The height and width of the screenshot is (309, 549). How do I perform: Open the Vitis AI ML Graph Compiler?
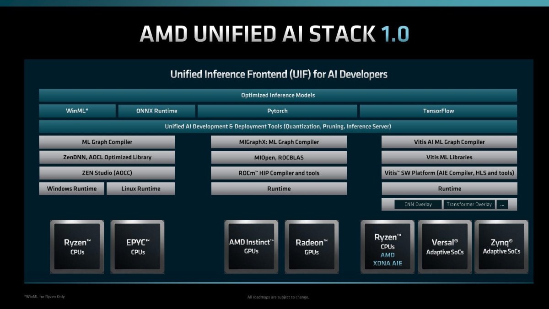(x=449, y=142)
